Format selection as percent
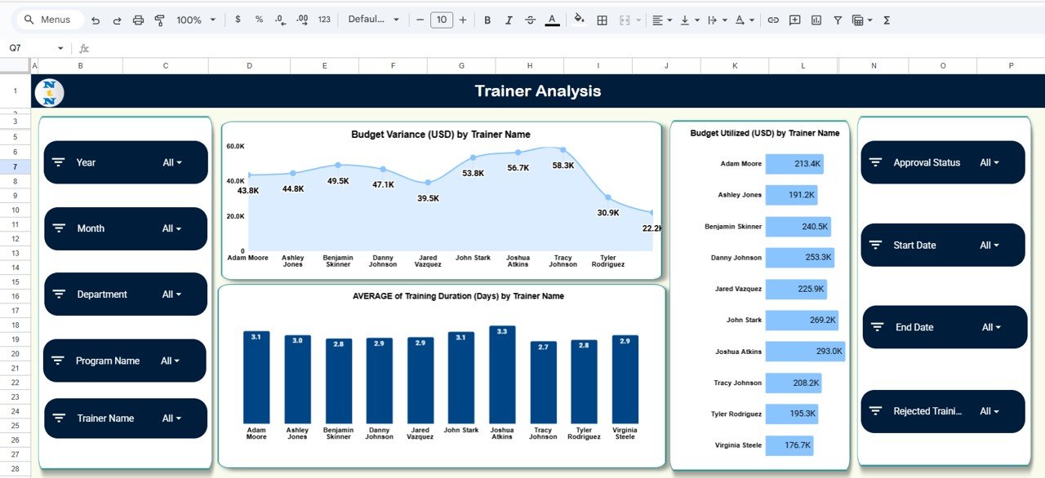Viewport: 1045px width, 478px height. [x=259, y=20]
